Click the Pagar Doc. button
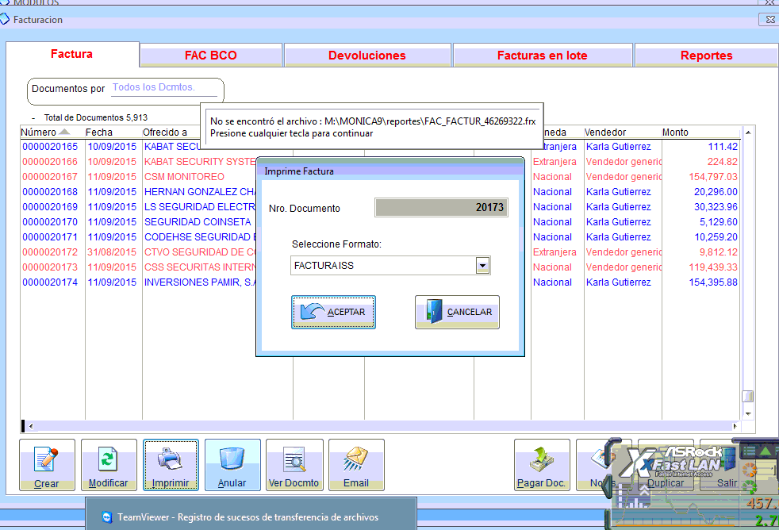The width and height of the screenshot is (779, 530). [542, 465]
